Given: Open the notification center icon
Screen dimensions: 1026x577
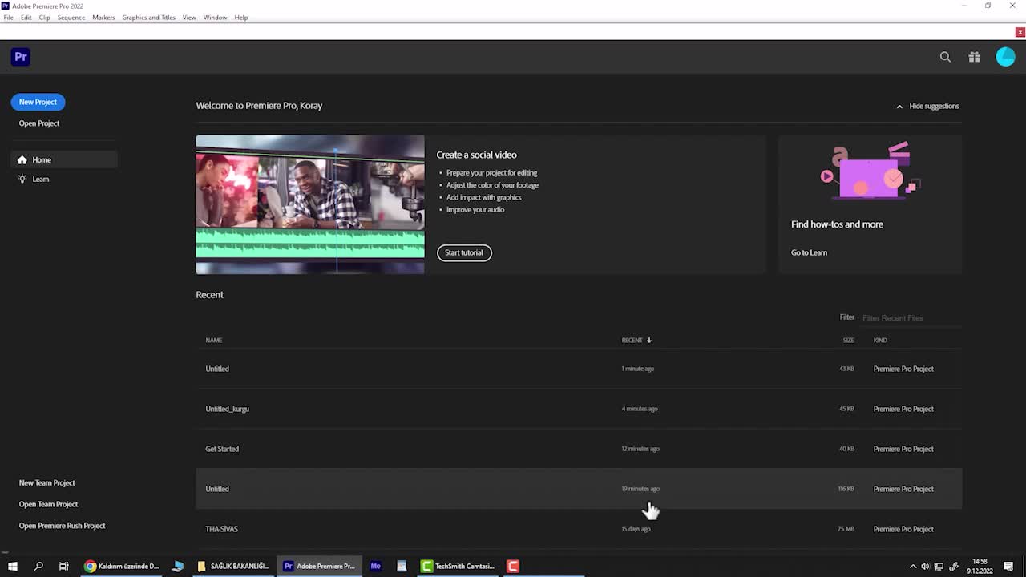Looking at the screenshot, I should click(1008, 567).
